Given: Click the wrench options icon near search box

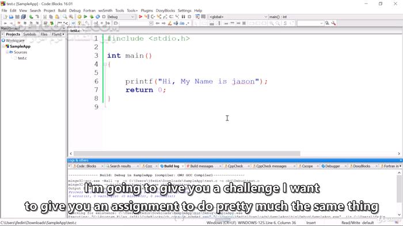Looking at the screenshot, I should (333, 24).
